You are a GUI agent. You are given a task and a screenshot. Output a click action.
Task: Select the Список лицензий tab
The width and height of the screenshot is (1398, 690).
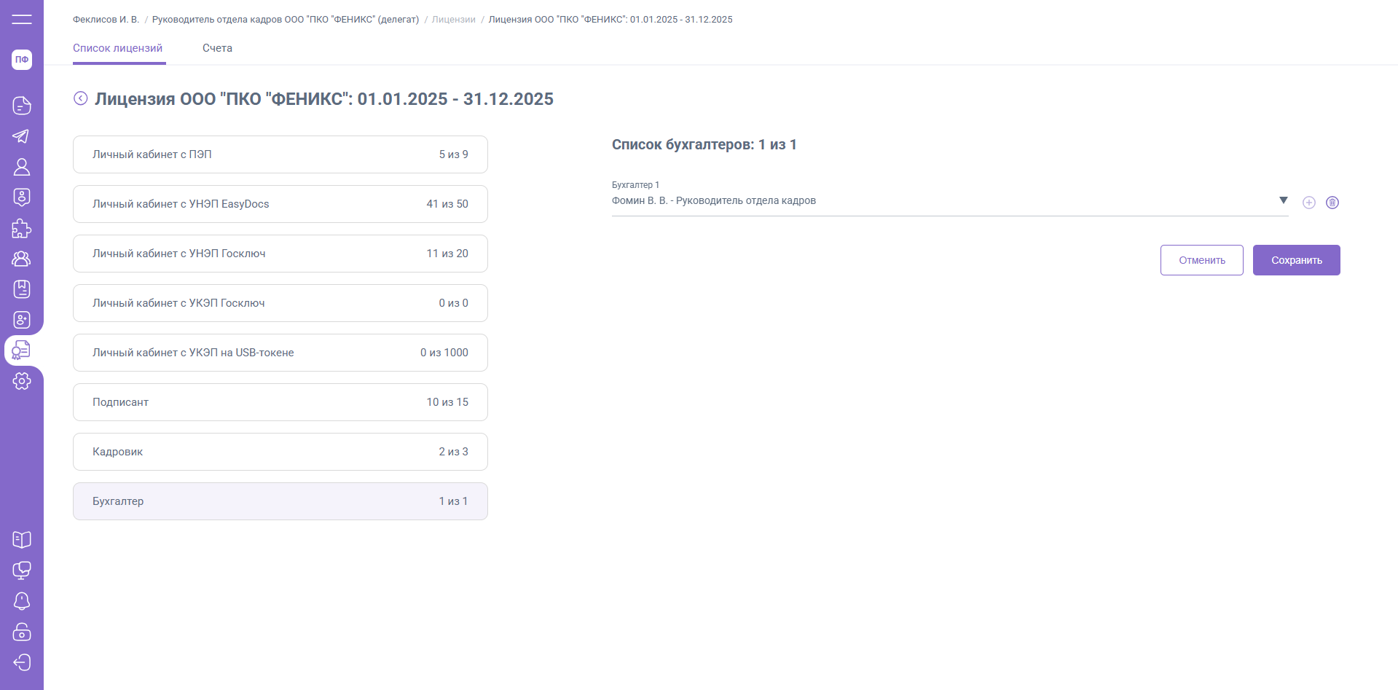click(x=118, y=48)
